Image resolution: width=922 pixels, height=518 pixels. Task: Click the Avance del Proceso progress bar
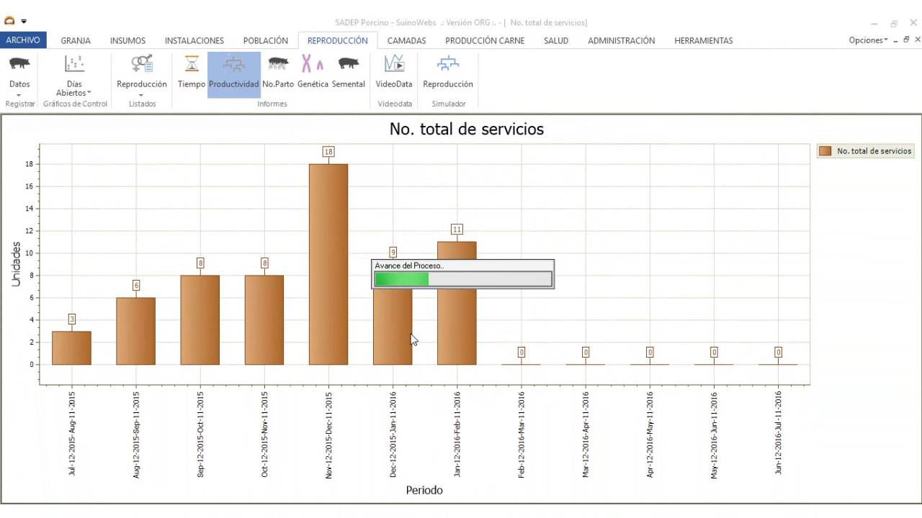click(462, 278)
